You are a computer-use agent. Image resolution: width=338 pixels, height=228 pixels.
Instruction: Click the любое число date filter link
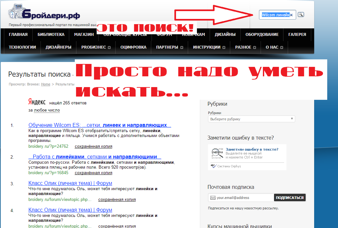tap(47, 110)
